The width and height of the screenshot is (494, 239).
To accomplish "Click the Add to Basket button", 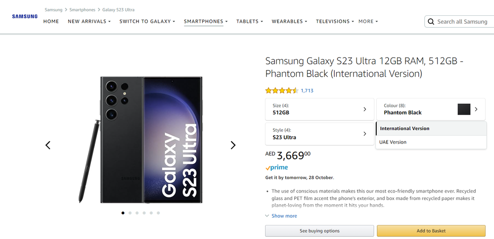I will pyautogui.click(x=431, y=231).
